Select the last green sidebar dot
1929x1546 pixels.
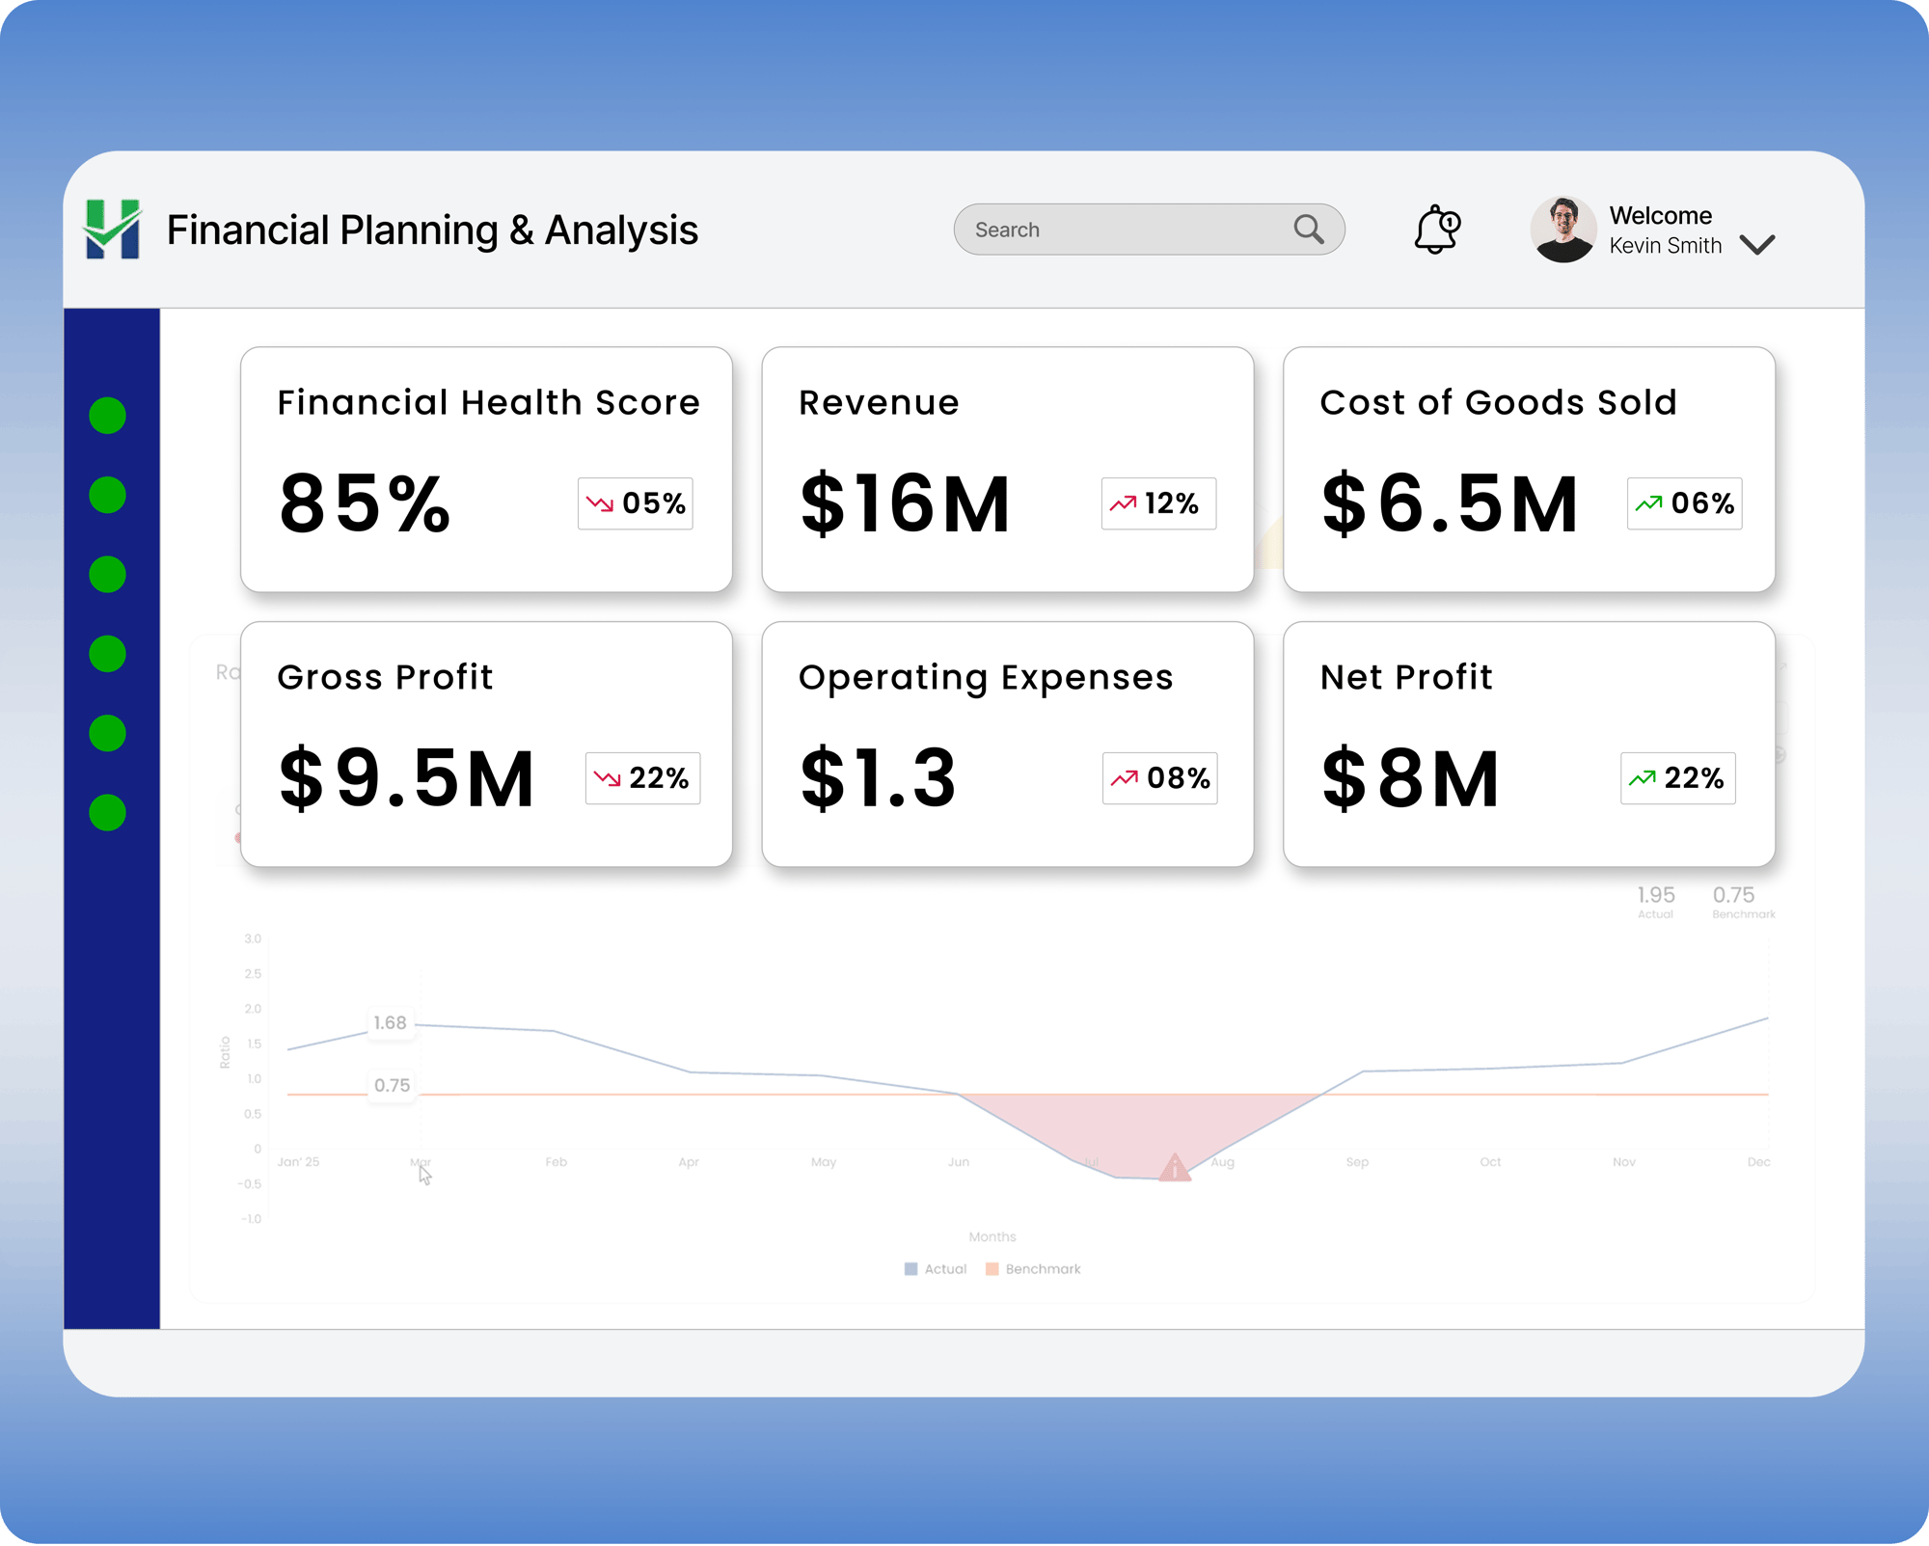pyautogui.click(x=107, y=813)
